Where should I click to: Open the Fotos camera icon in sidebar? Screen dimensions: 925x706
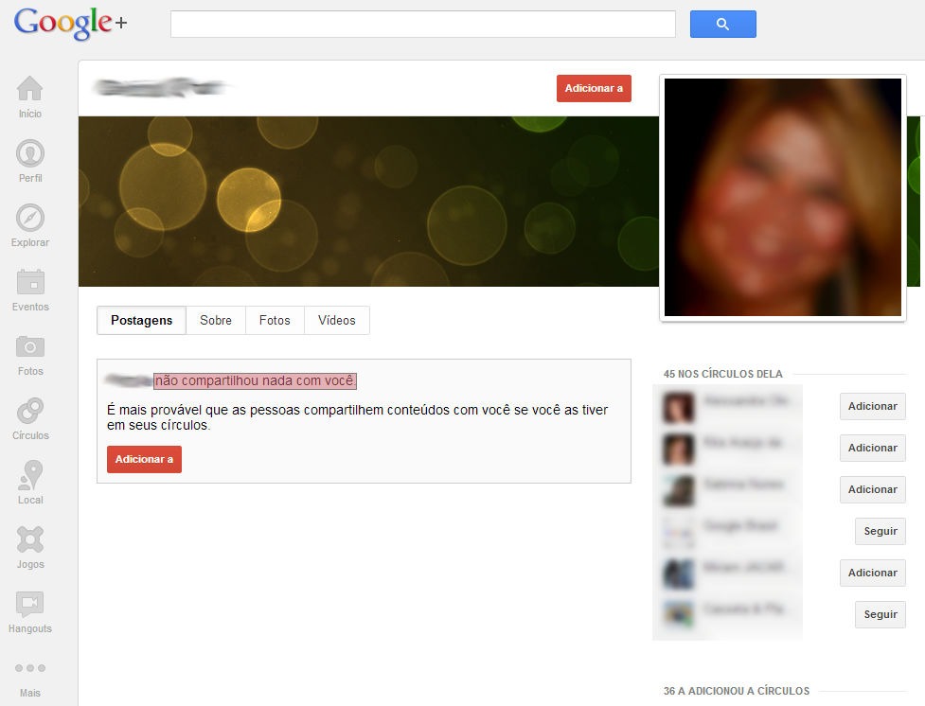coord(30,347)
